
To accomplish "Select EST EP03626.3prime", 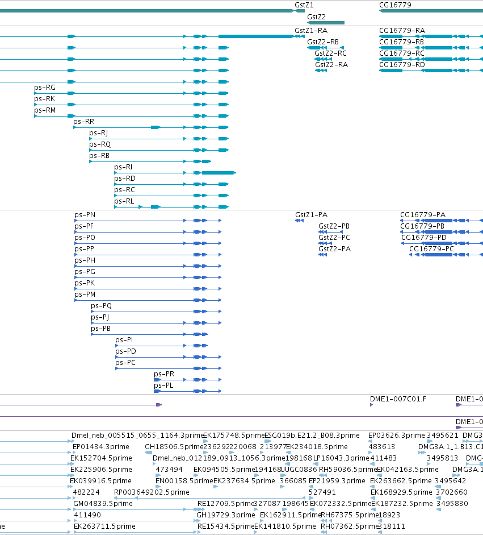I will click(x=397, y=436).
